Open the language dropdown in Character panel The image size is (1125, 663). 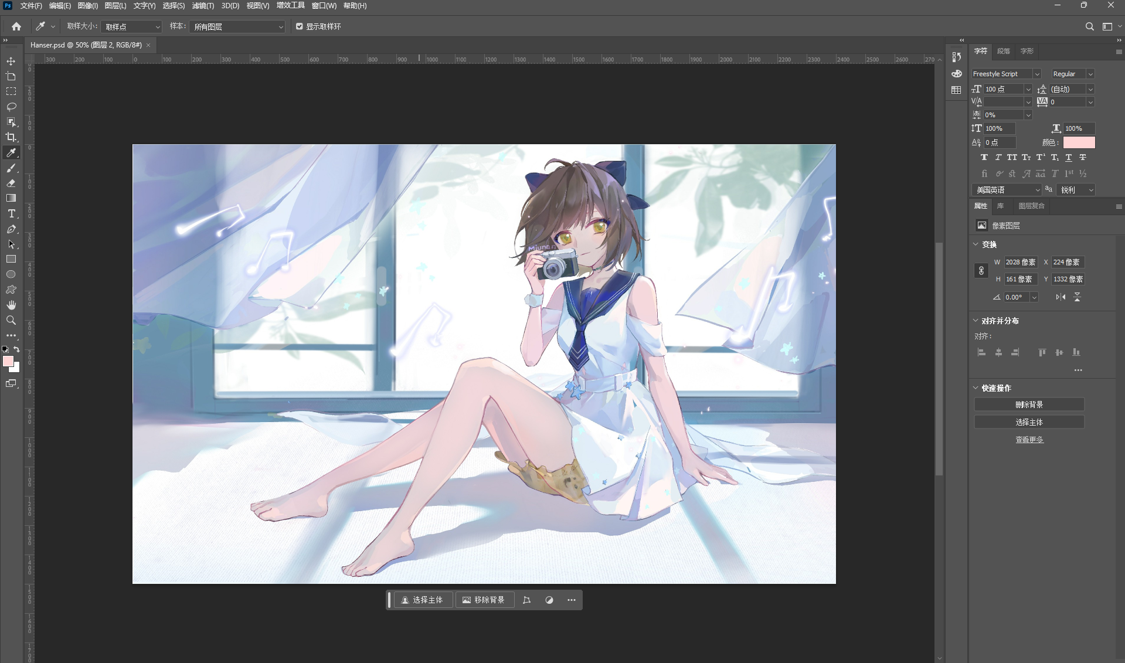pos(1006,190)
